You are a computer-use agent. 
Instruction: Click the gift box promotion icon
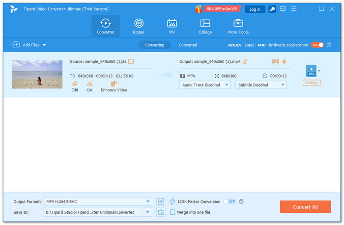pos(199,9)
